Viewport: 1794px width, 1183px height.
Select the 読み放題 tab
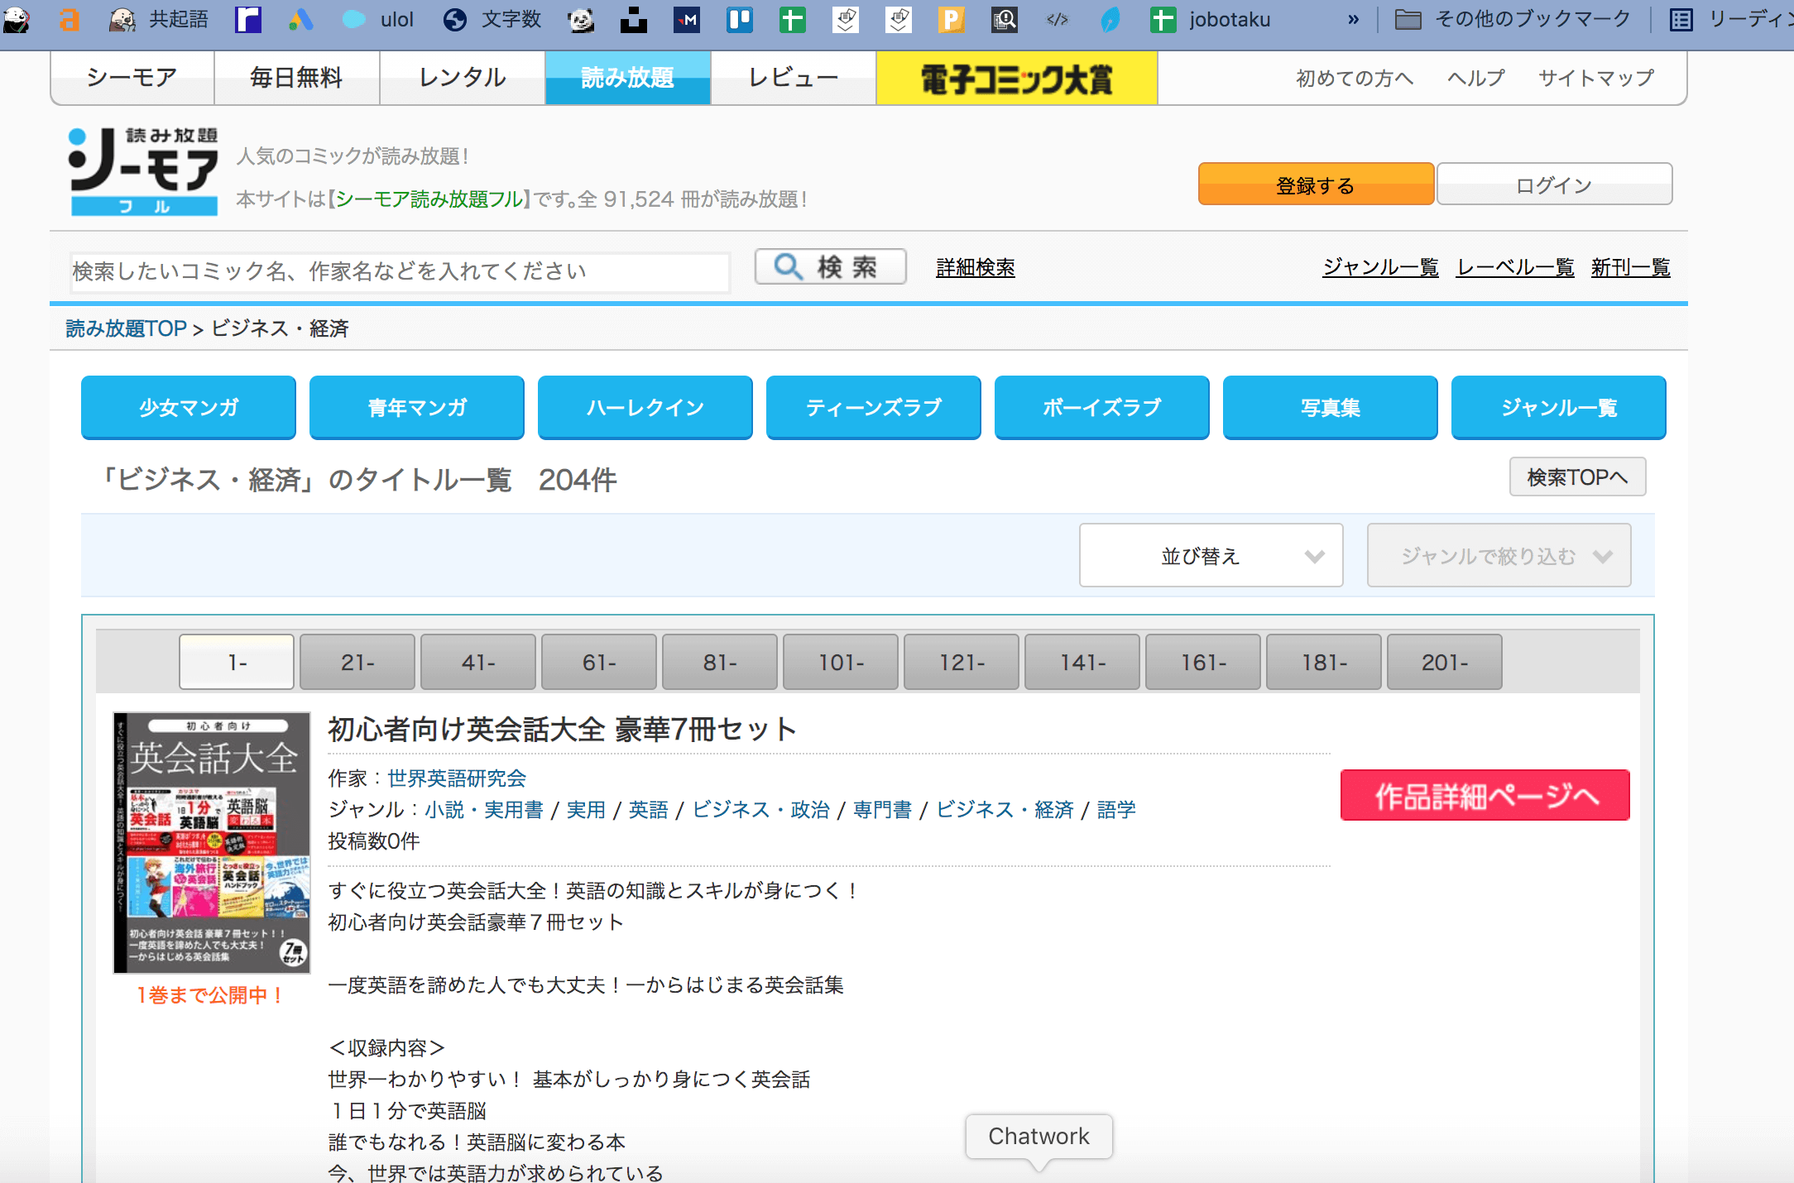[628, 78]
